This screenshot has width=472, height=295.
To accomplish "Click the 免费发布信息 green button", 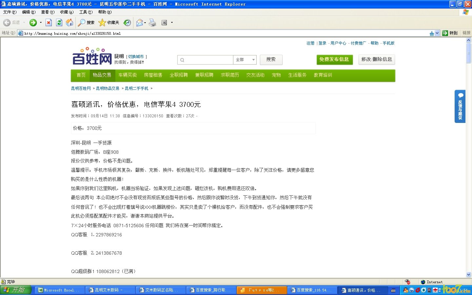I will click(x=334, y=59).
